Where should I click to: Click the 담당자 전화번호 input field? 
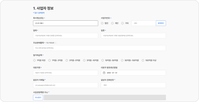point(133,85)
